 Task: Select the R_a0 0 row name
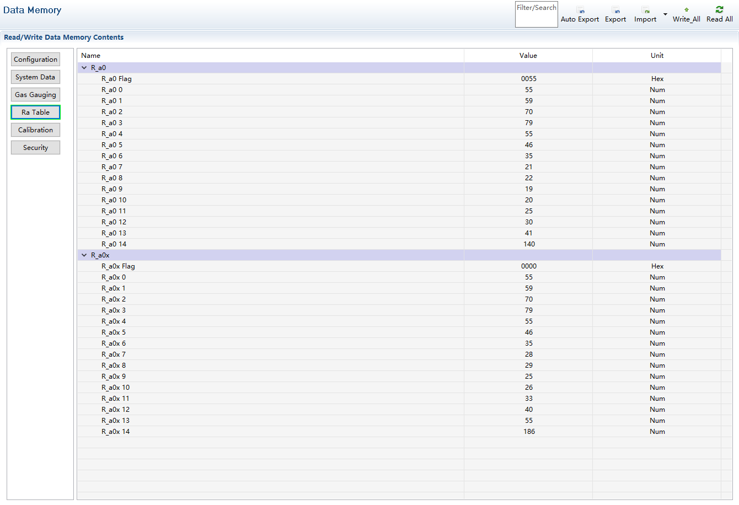(112, 90)
